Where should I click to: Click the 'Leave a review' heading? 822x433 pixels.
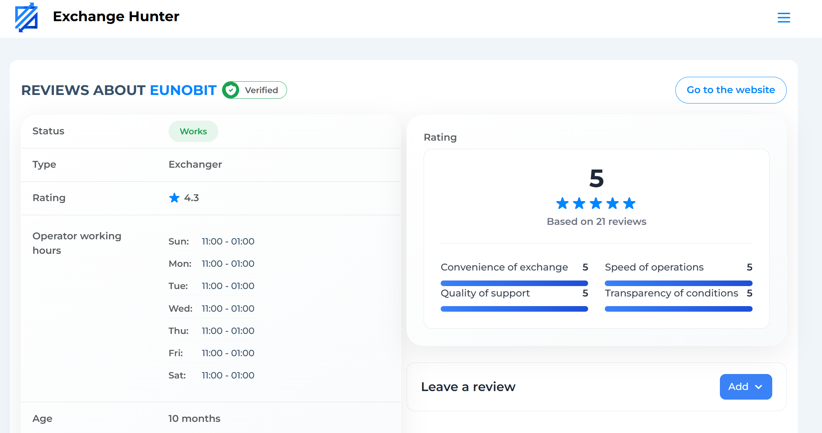click(x=468, y=387)
